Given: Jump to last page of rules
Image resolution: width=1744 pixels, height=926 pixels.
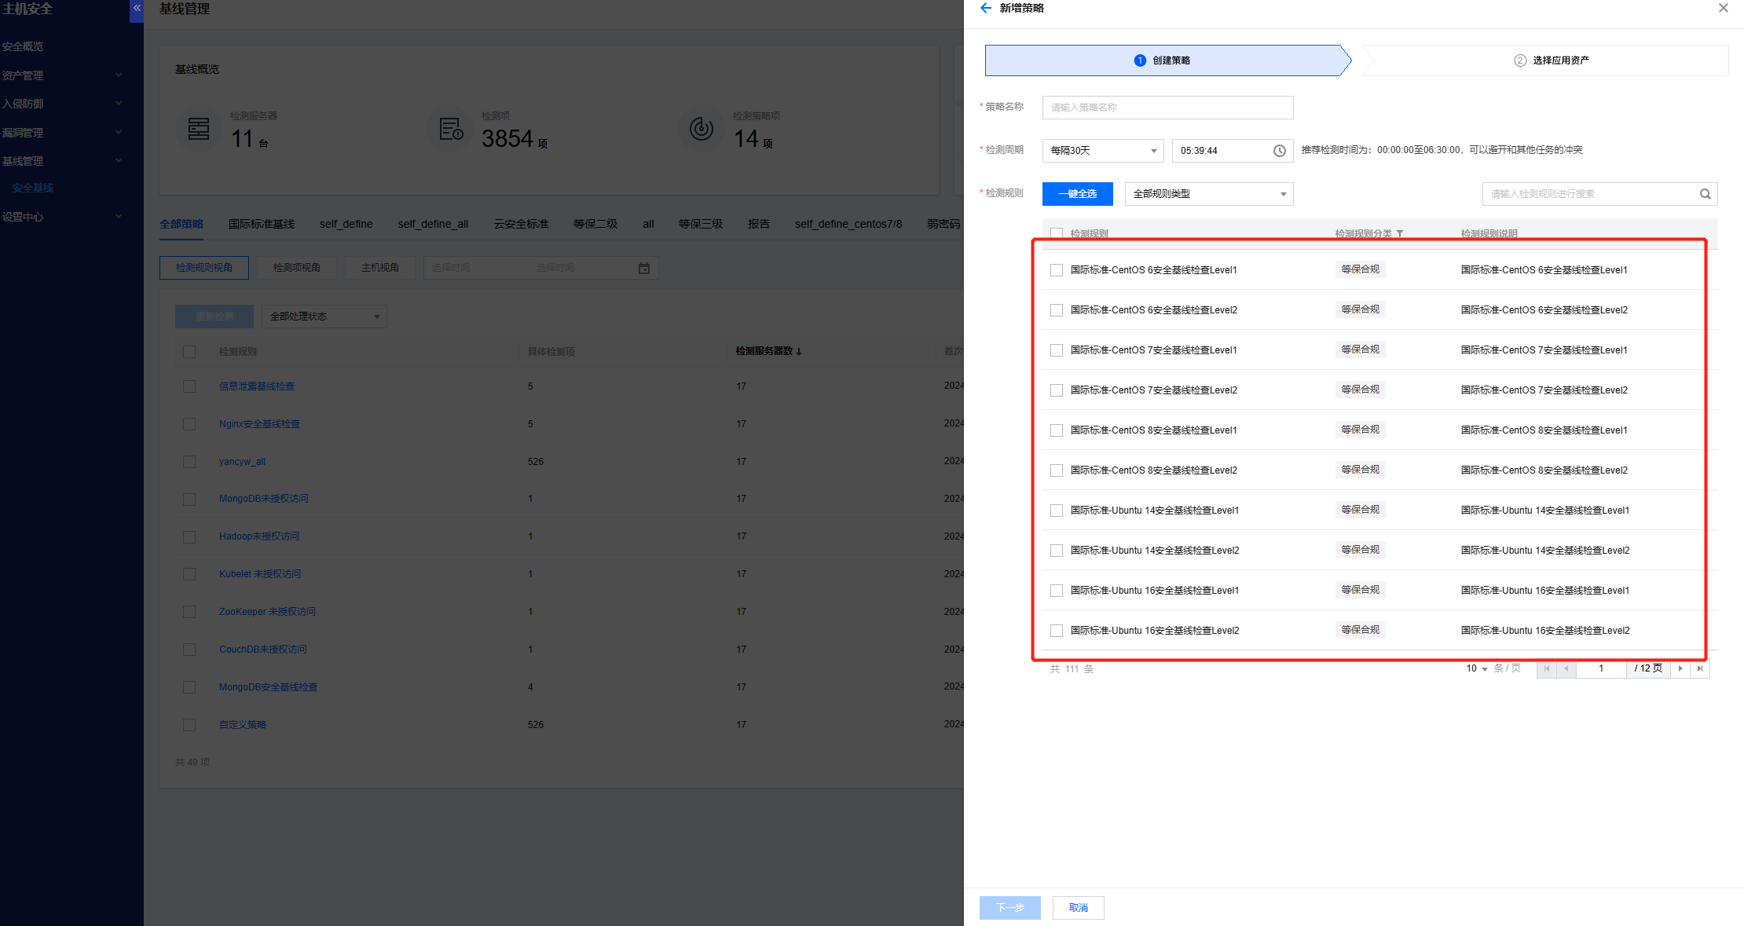Looking at the screenshot, I should point(1700,668).
